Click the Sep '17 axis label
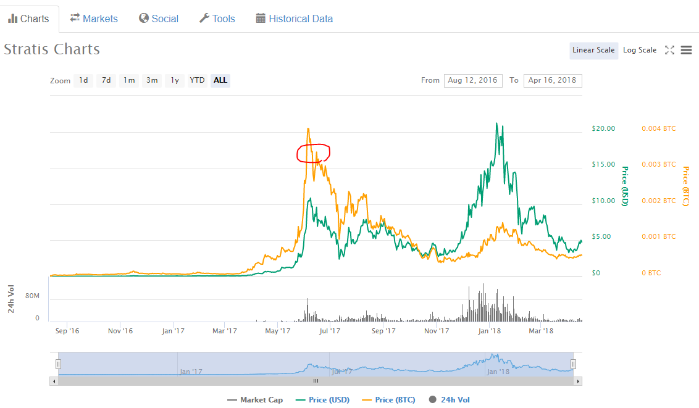Screen dimensions: 699x408 (x=383, y=331)
